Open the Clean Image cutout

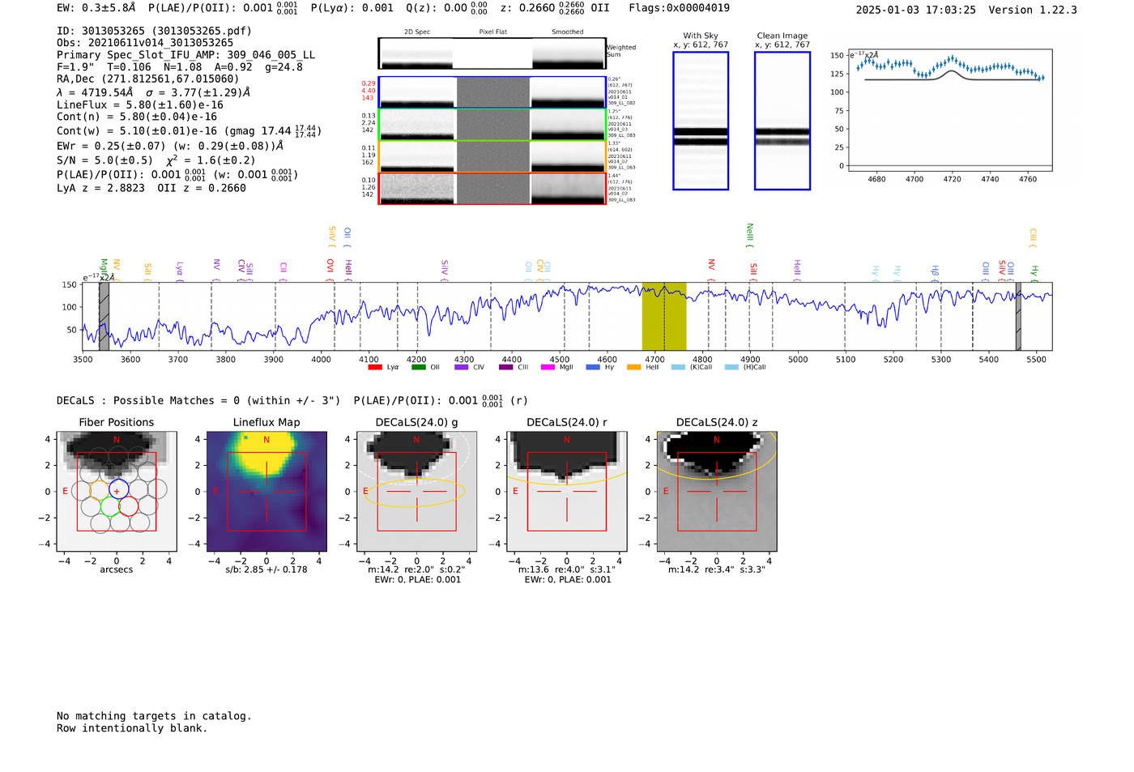click(782, 121)
